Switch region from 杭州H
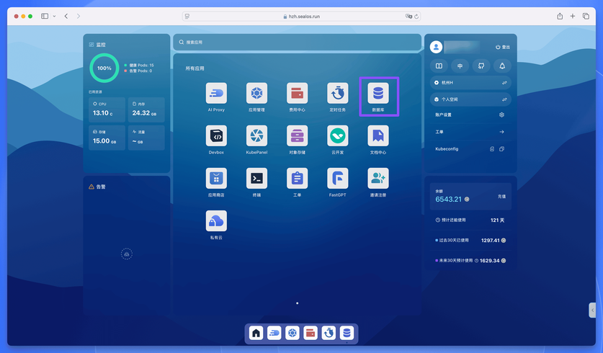Viewport: 603px width, 353px height. click(x=470, y=83)
